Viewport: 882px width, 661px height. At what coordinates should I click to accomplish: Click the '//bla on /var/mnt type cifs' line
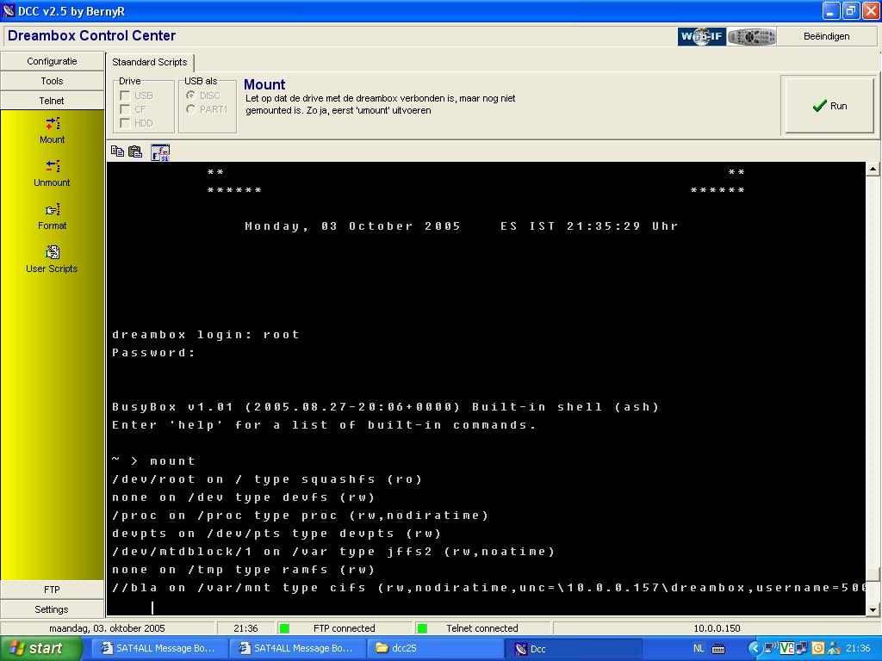click(488, 587)
